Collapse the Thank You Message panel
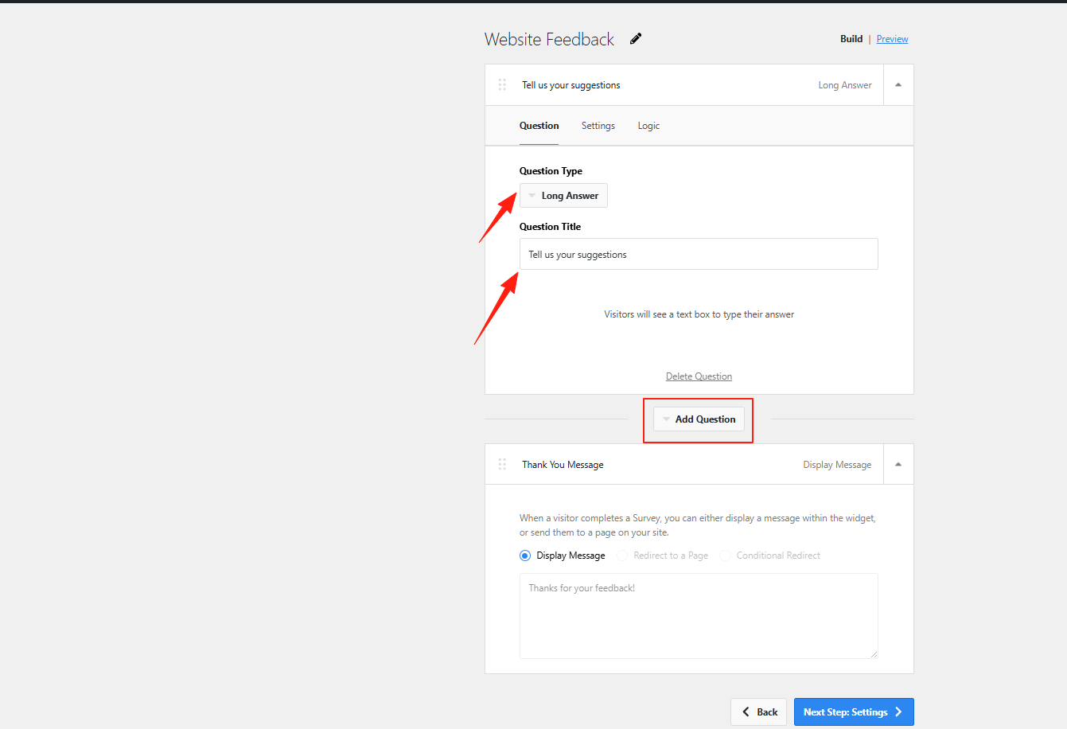 [x=898, y=465]
